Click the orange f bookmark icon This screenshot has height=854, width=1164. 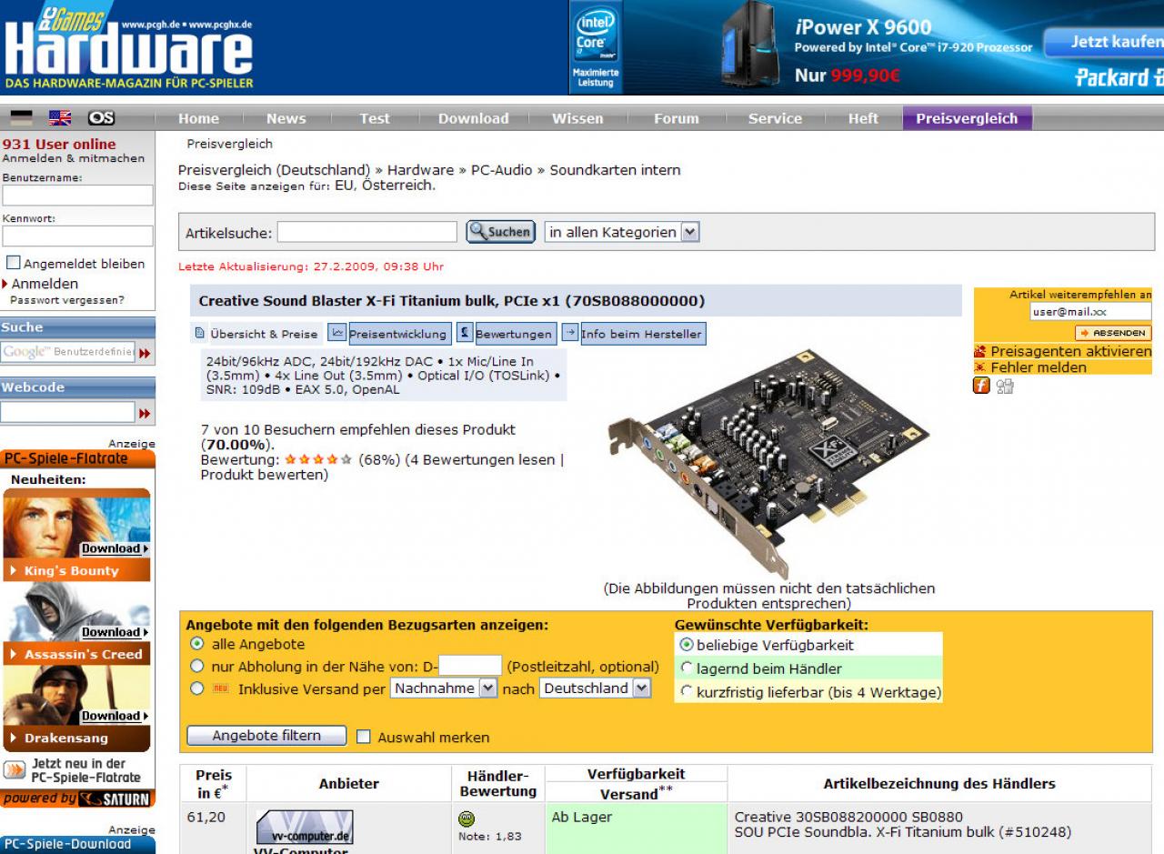982,386
